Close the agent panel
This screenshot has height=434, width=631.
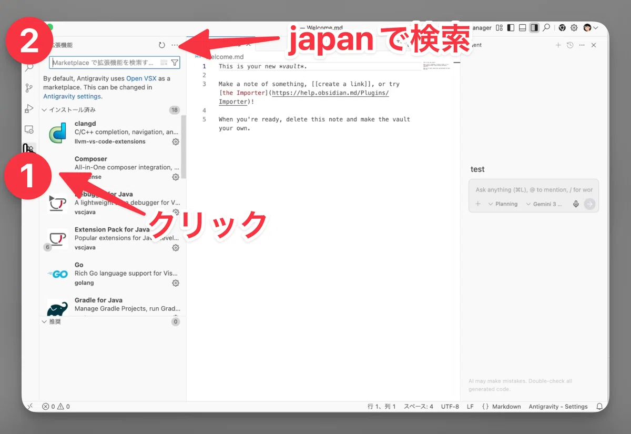(594, 45)
